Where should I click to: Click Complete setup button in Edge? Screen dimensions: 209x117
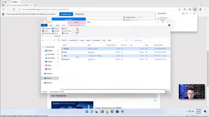[66, 14]
